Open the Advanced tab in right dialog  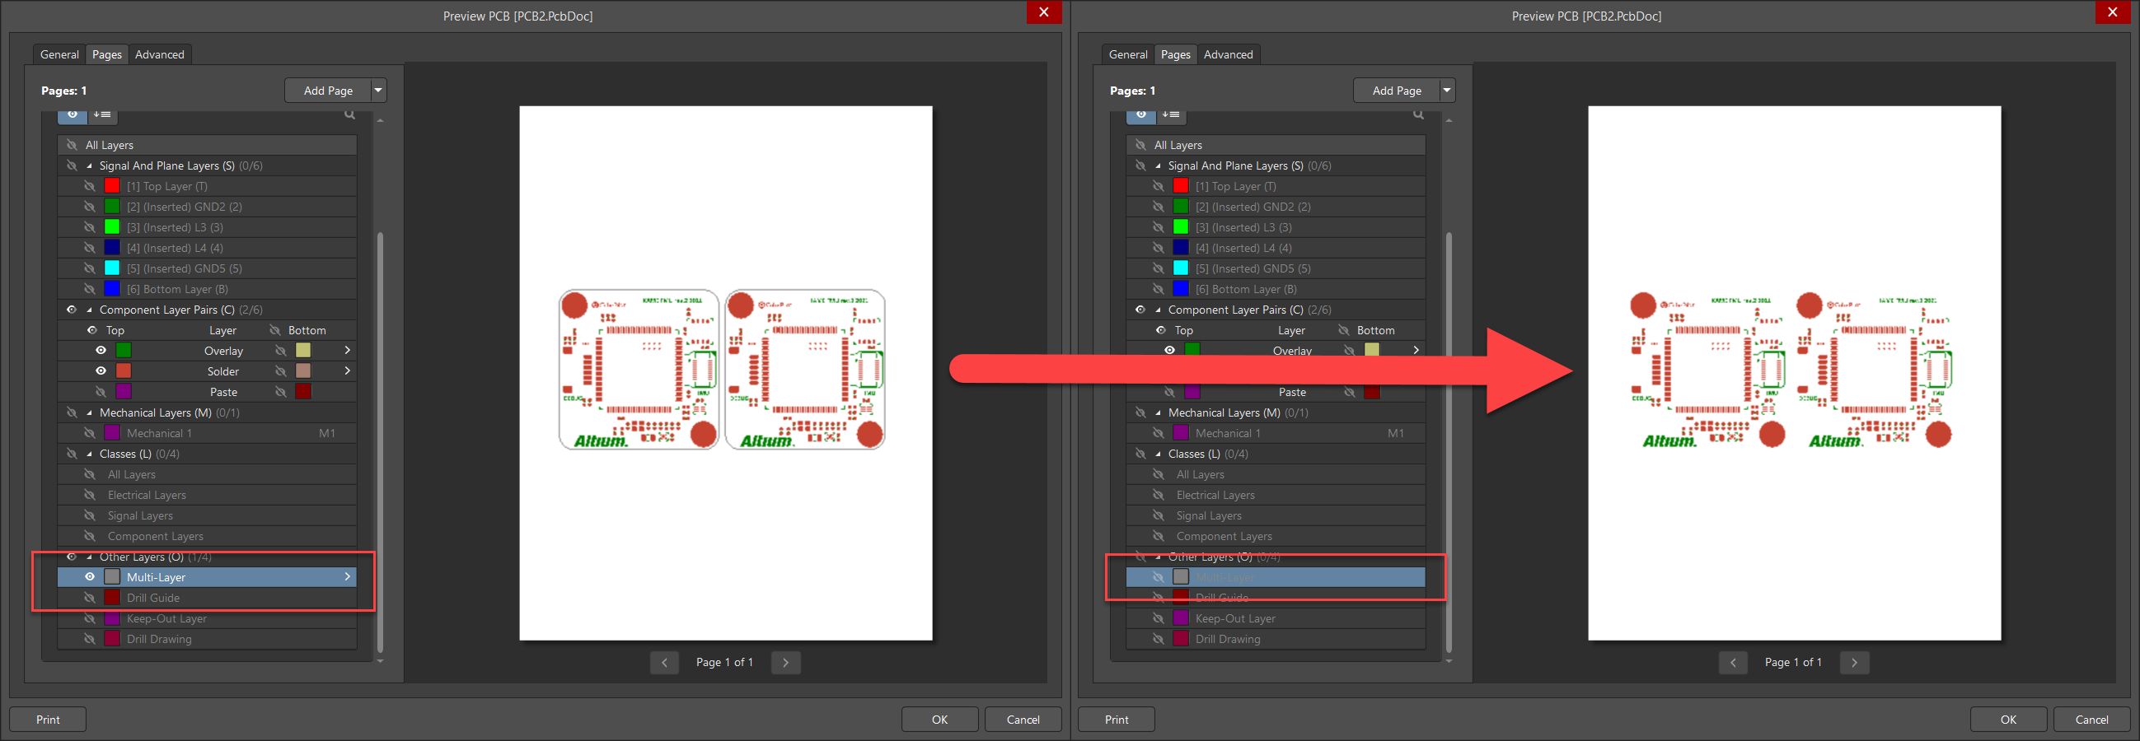pos(1228,55)
